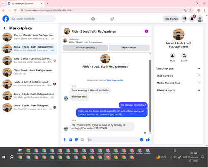Go back using the Marketplace arrow
208x167 pixels.
[5, 28]
